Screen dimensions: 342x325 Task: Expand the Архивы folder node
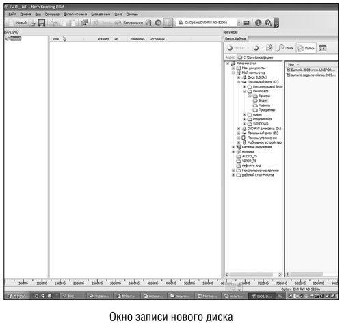click(250, 96)
